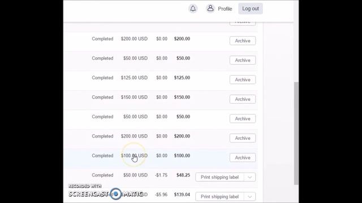Screen dimensions: 362x203
Task: Select the "$100.00 USD" gross amount
Action: (134, 156)
